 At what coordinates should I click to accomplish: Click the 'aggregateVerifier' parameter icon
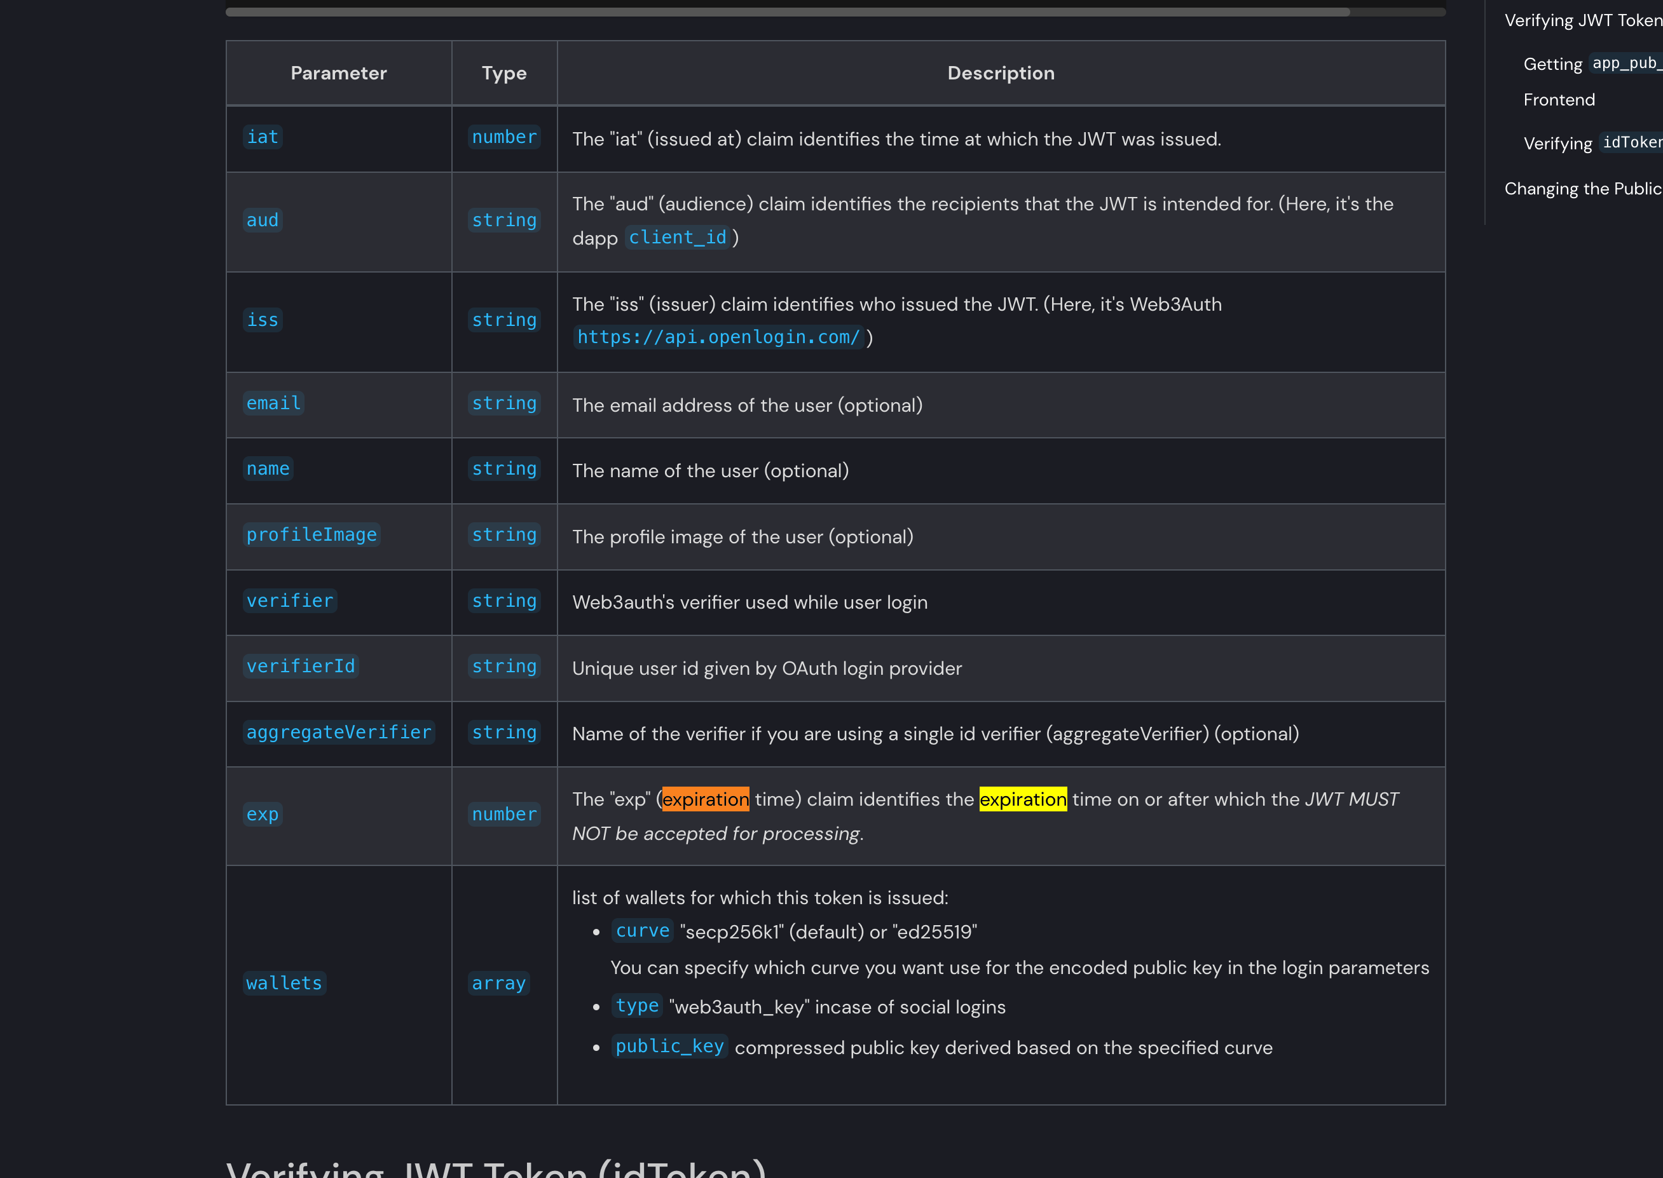[x=339, y=731]
